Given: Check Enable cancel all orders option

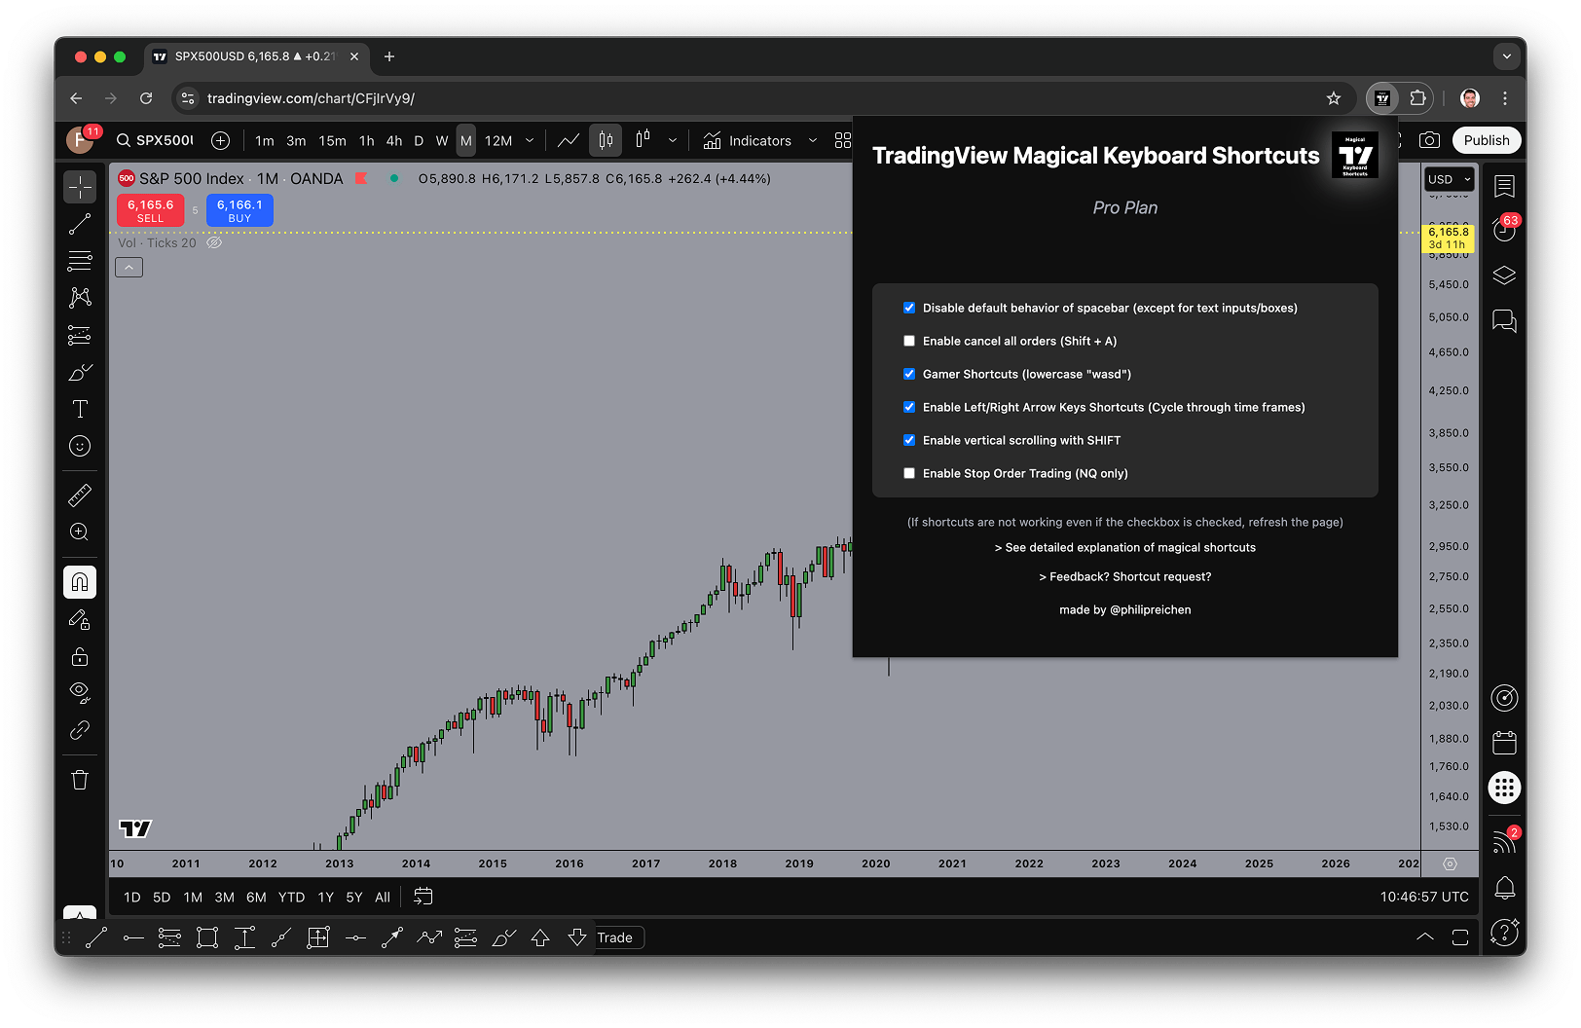Looking at the screenshot, I should (x=909, y=341).
